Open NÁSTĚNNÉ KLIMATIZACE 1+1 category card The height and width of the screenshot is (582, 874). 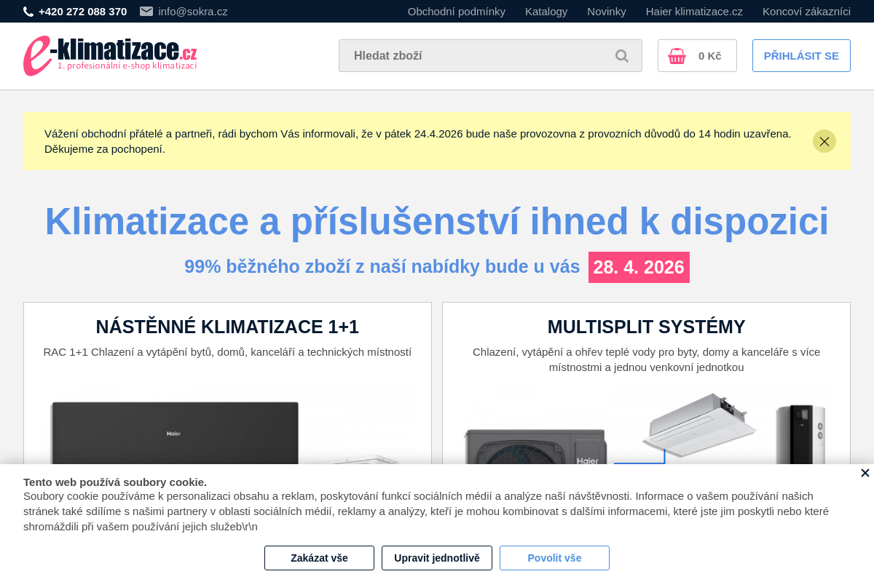tap(227, 327)
